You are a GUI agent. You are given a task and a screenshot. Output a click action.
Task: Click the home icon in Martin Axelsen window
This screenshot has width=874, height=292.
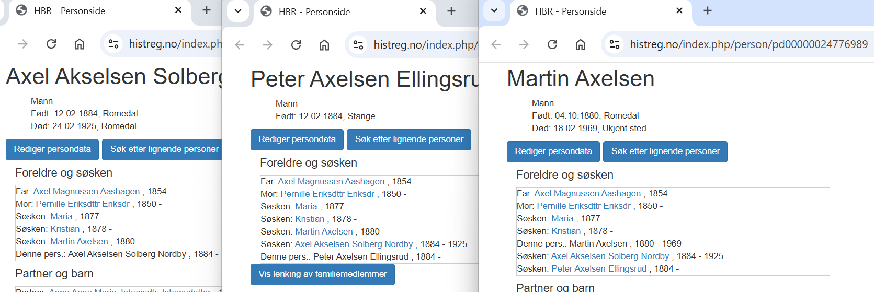[x=581, y=44]
